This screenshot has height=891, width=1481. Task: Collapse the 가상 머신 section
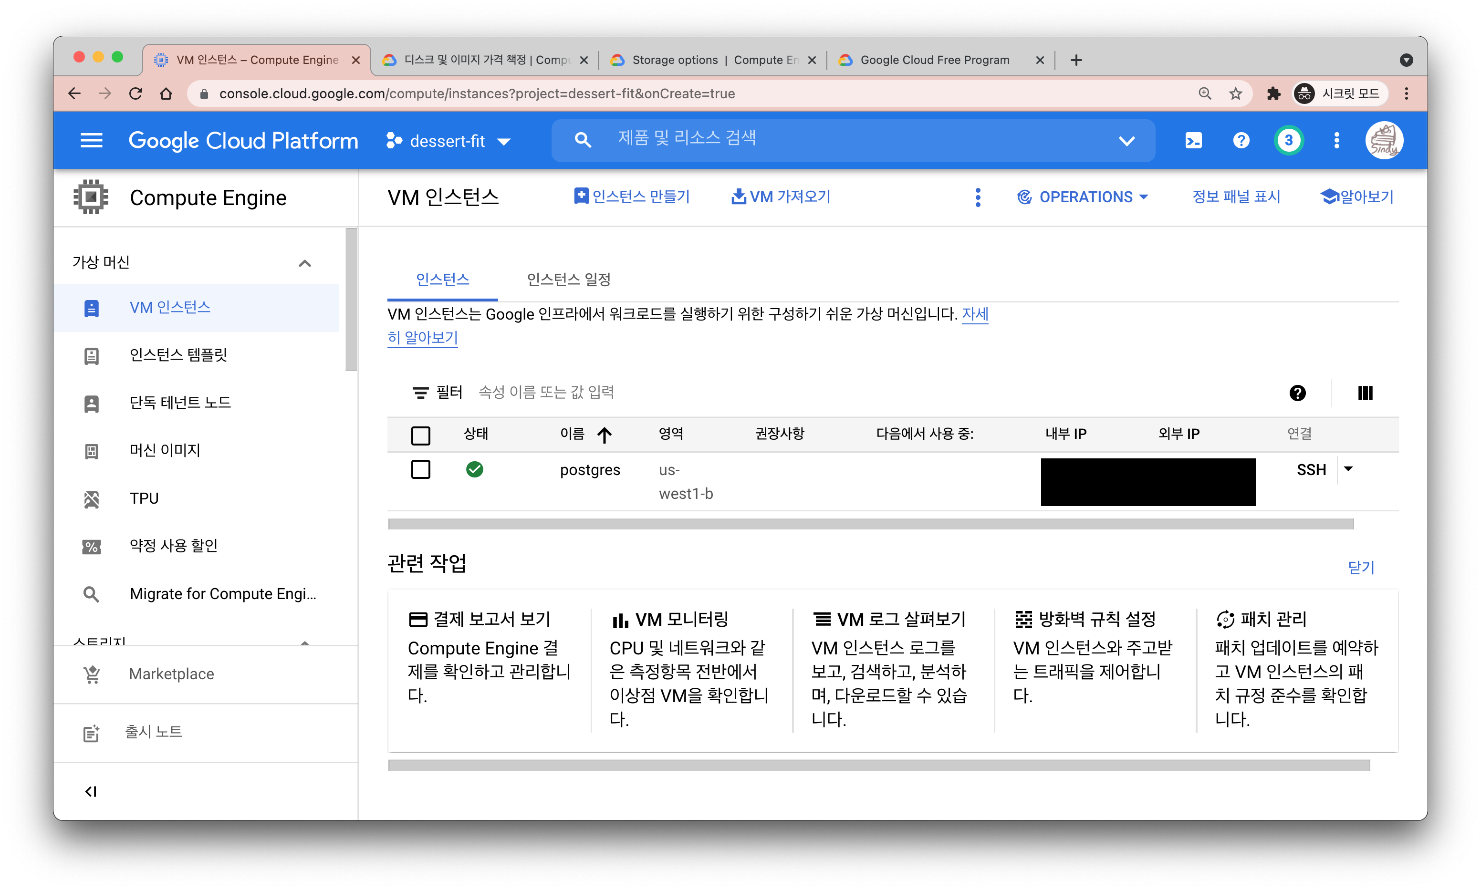click(304, 263)
